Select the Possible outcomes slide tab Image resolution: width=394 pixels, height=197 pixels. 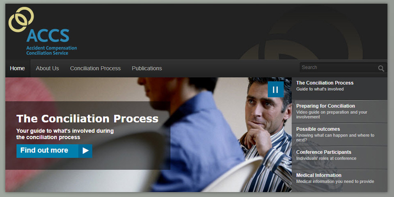click(339, 135)
